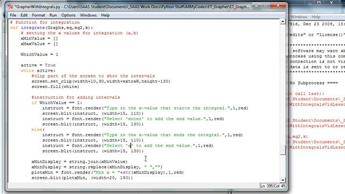Open Windows menu in background shell window
This screenshot has height=194, width=345.
click(x=299, y=17)
